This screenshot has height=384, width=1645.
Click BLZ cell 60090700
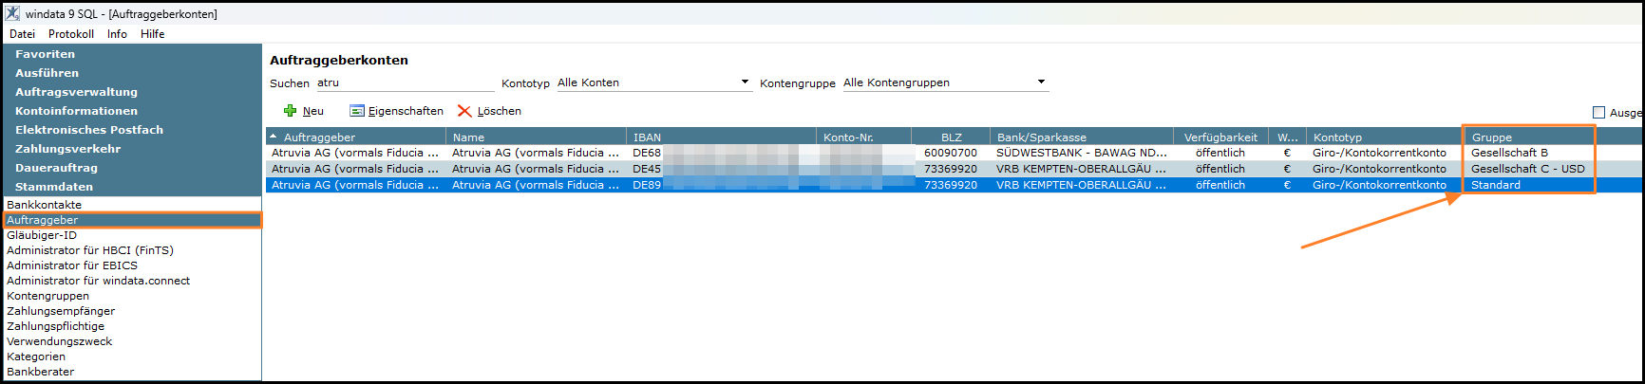(950, 153)
